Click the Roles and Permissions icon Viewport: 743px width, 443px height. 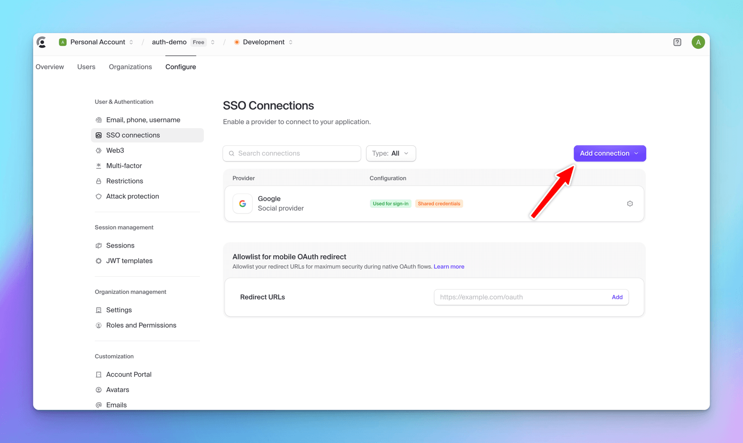(99, 325)
